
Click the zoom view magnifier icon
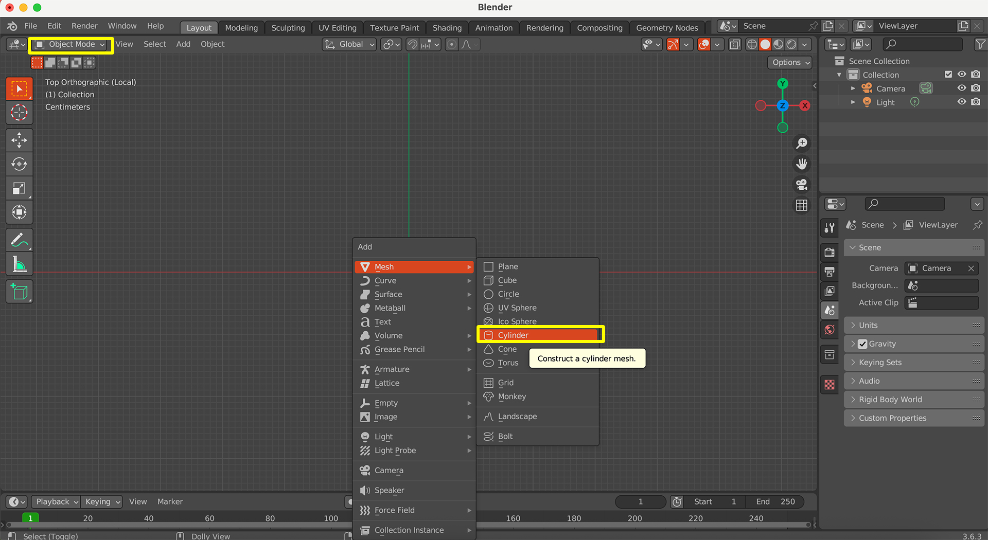pyautogui.click(x=802, y=143)
